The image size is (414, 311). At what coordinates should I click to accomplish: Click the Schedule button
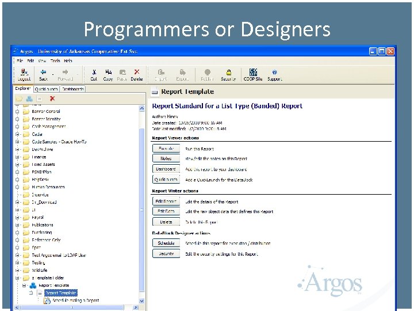coord(166,243)
